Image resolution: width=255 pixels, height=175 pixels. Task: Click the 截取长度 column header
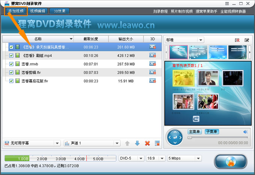91,39
